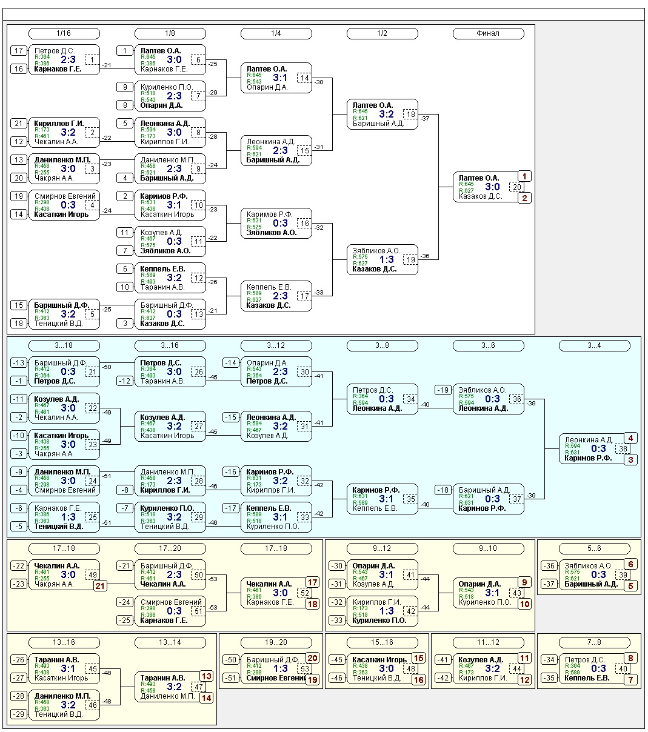Image resolution: width=648 pixels, height=732 pixels.
Task: Select the 3...18 consolation round header
Action: click(x=64, y=345)
